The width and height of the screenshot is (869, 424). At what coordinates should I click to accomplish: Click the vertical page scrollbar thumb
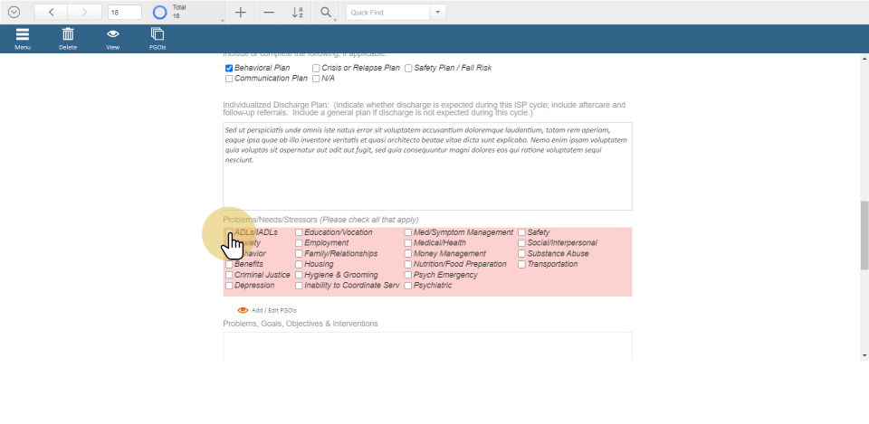[x=864, y=235]
